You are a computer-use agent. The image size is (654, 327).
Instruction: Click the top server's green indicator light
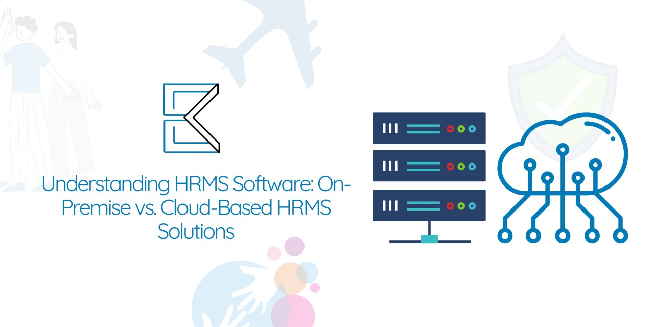pos(461,129)
